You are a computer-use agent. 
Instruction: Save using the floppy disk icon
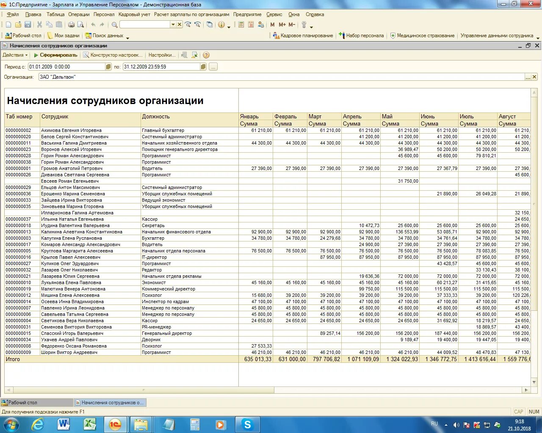pos(28,25)
